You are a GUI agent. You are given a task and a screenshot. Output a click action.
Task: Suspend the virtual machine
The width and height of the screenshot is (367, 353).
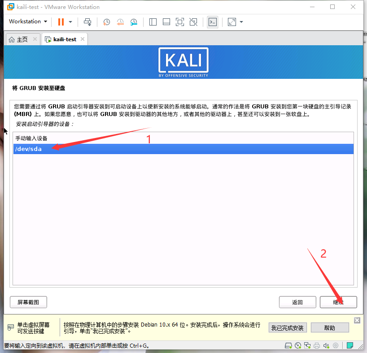point(61,22)
